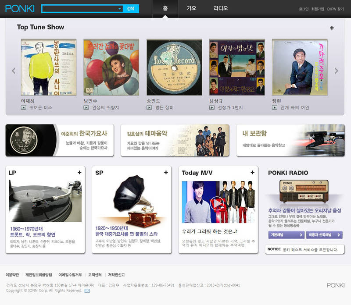This screenshot has height=305, width=351.
Task: Show previous albums with the left arrow
Action: pyautogui.click(x=14, y=71)
